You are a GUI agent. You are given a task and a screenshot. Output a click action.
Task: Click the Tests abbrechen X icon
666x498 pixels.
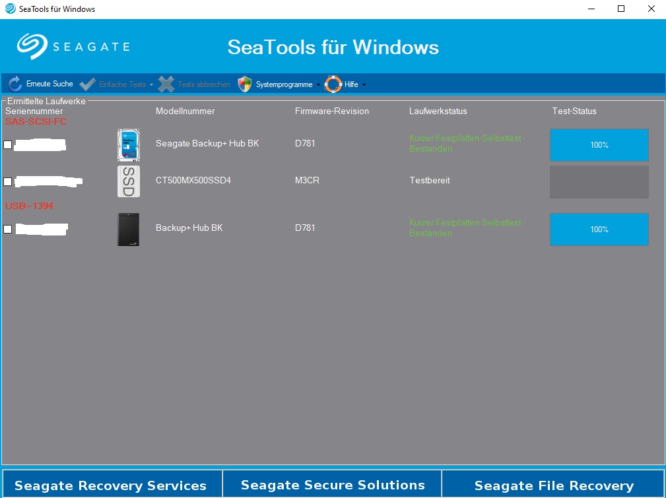coord(166,84)
